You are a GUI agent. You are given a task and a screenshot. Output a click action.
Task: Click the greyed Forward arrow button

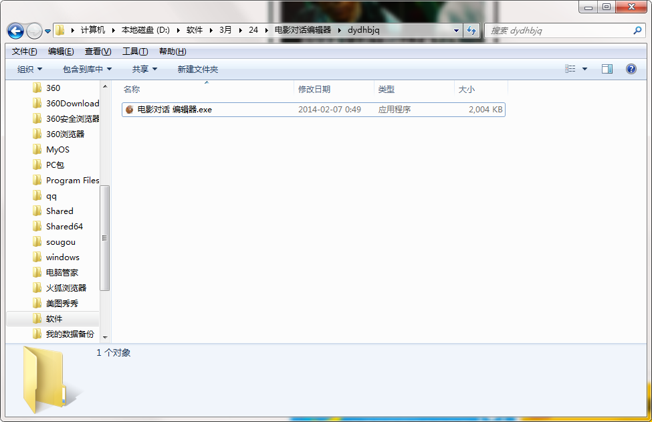[x=34, y=31]
